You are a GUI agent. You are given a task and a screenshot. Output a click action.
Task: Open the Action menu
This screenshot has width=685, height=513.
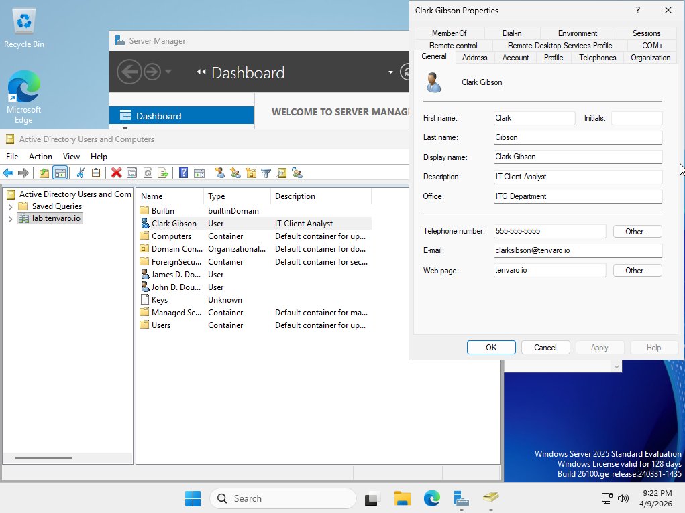[40, 157]
